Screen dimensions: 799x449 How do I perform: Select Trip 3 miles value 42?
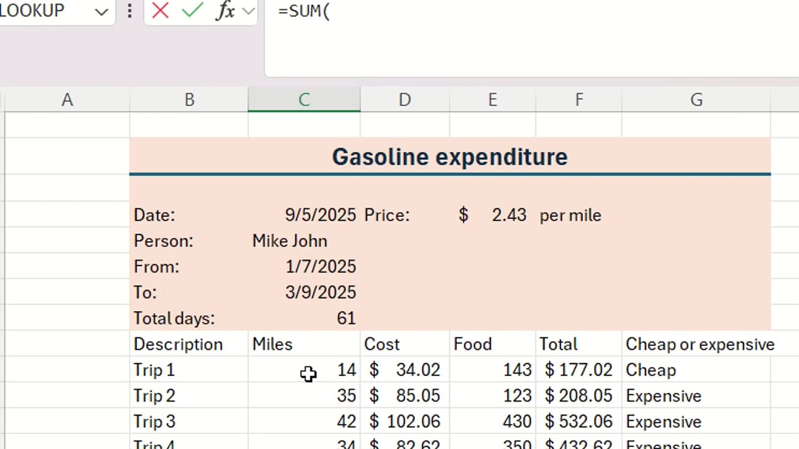(304, 422)
